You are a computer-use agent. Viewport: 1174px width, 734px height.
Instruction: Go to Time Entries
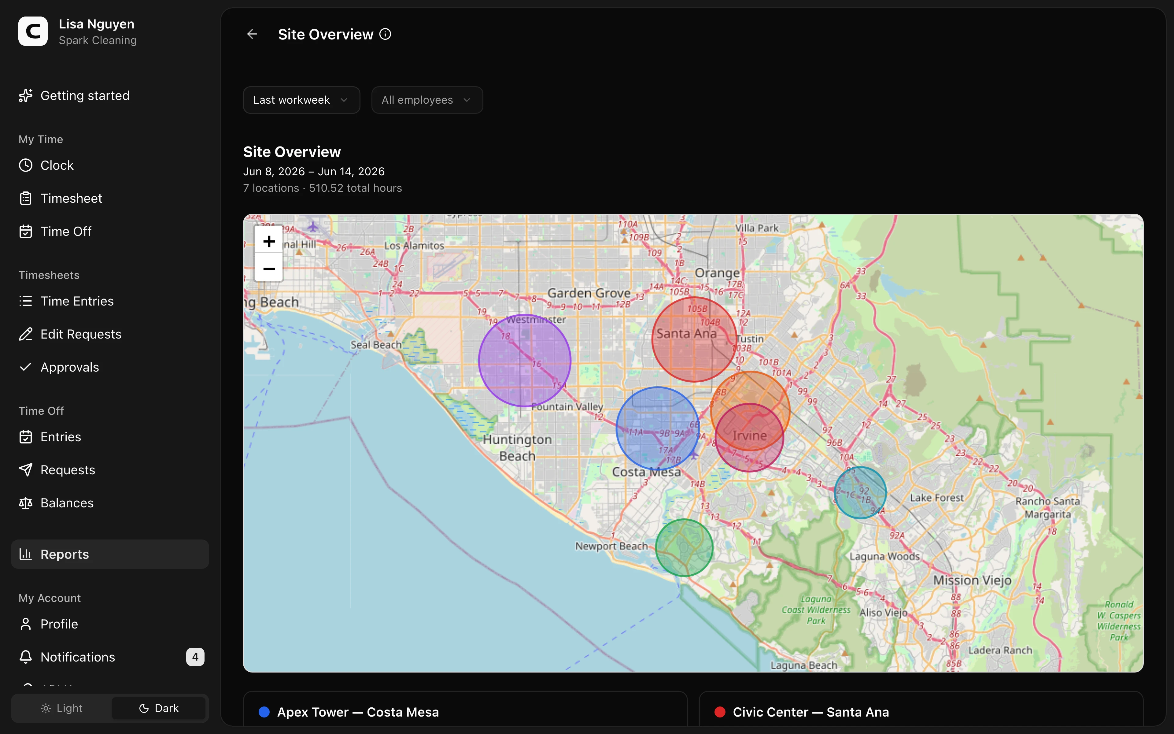click(x=110, y=301)
